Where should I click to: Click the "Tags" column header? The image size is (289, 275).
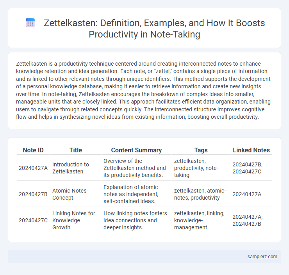click(201, 150)
